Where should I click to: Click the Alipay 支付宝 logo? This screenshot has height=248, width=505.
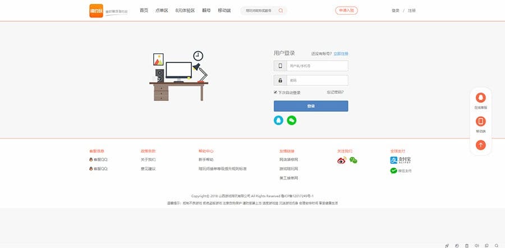click(x=400, y=160)
